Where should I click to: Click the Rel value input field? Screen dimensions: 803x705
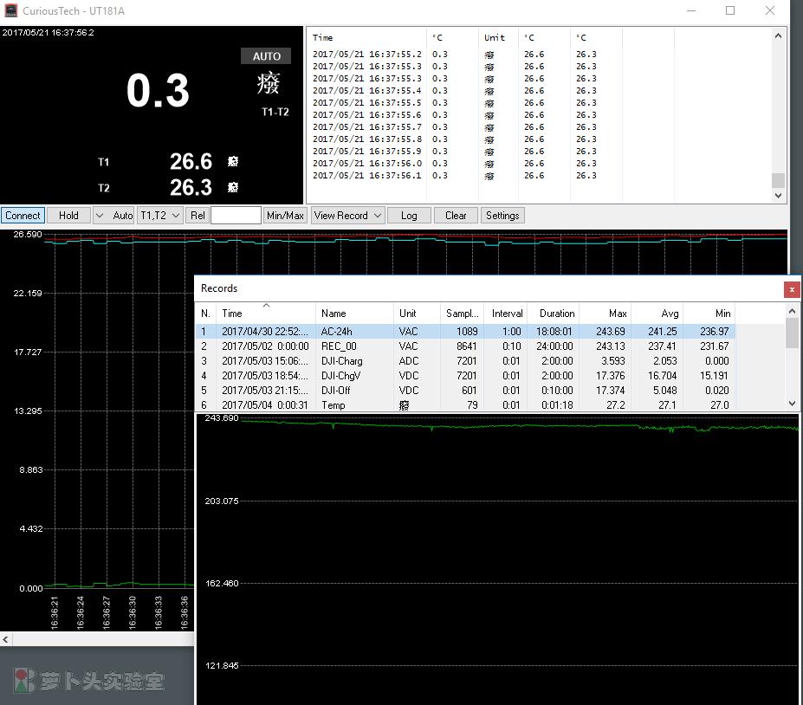[x=236, y=216]
